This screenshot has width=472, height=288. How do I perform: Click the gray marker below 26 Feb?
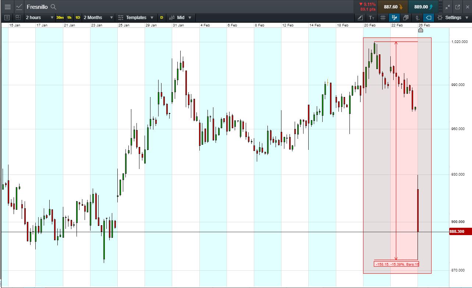[421, 30]
